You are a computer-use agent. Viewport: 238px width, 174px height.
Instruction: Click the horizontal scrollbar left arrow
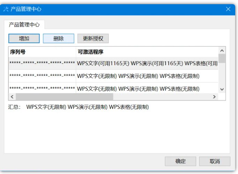pos(12,97)
